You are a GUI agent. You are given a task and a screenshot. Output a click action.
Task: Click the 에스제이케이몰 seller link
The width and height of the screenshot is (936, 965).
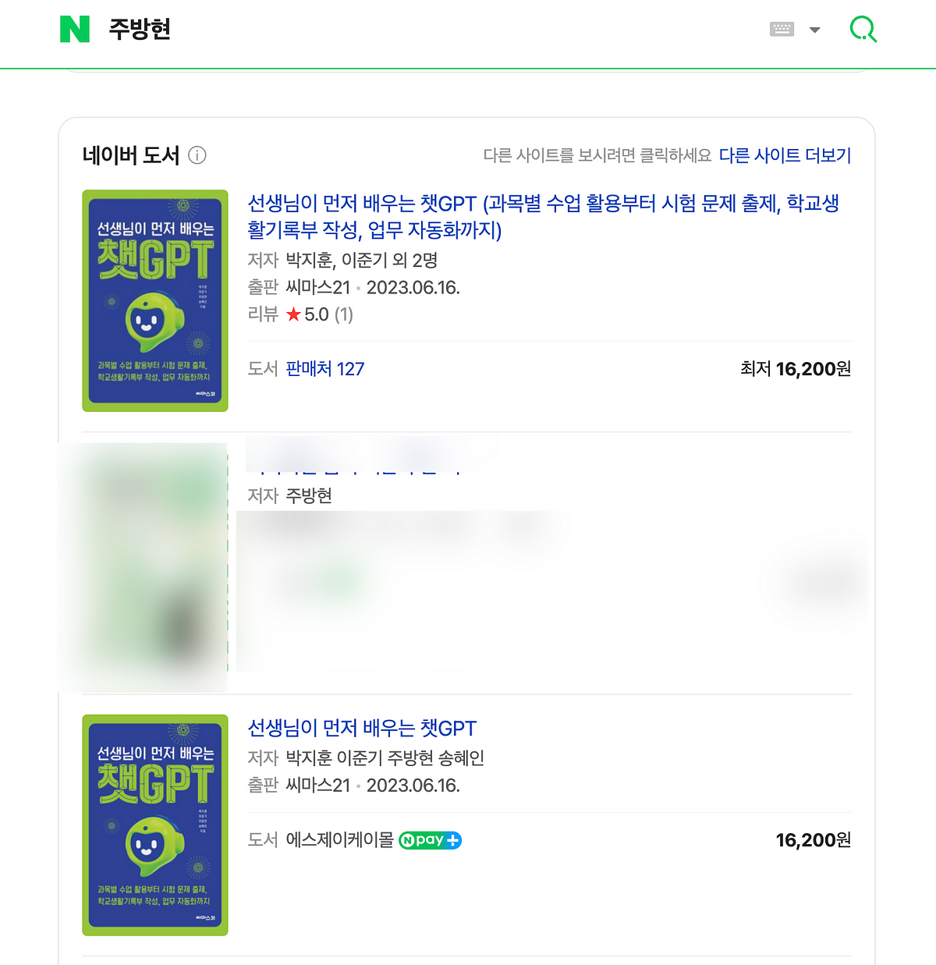point(340,840)
